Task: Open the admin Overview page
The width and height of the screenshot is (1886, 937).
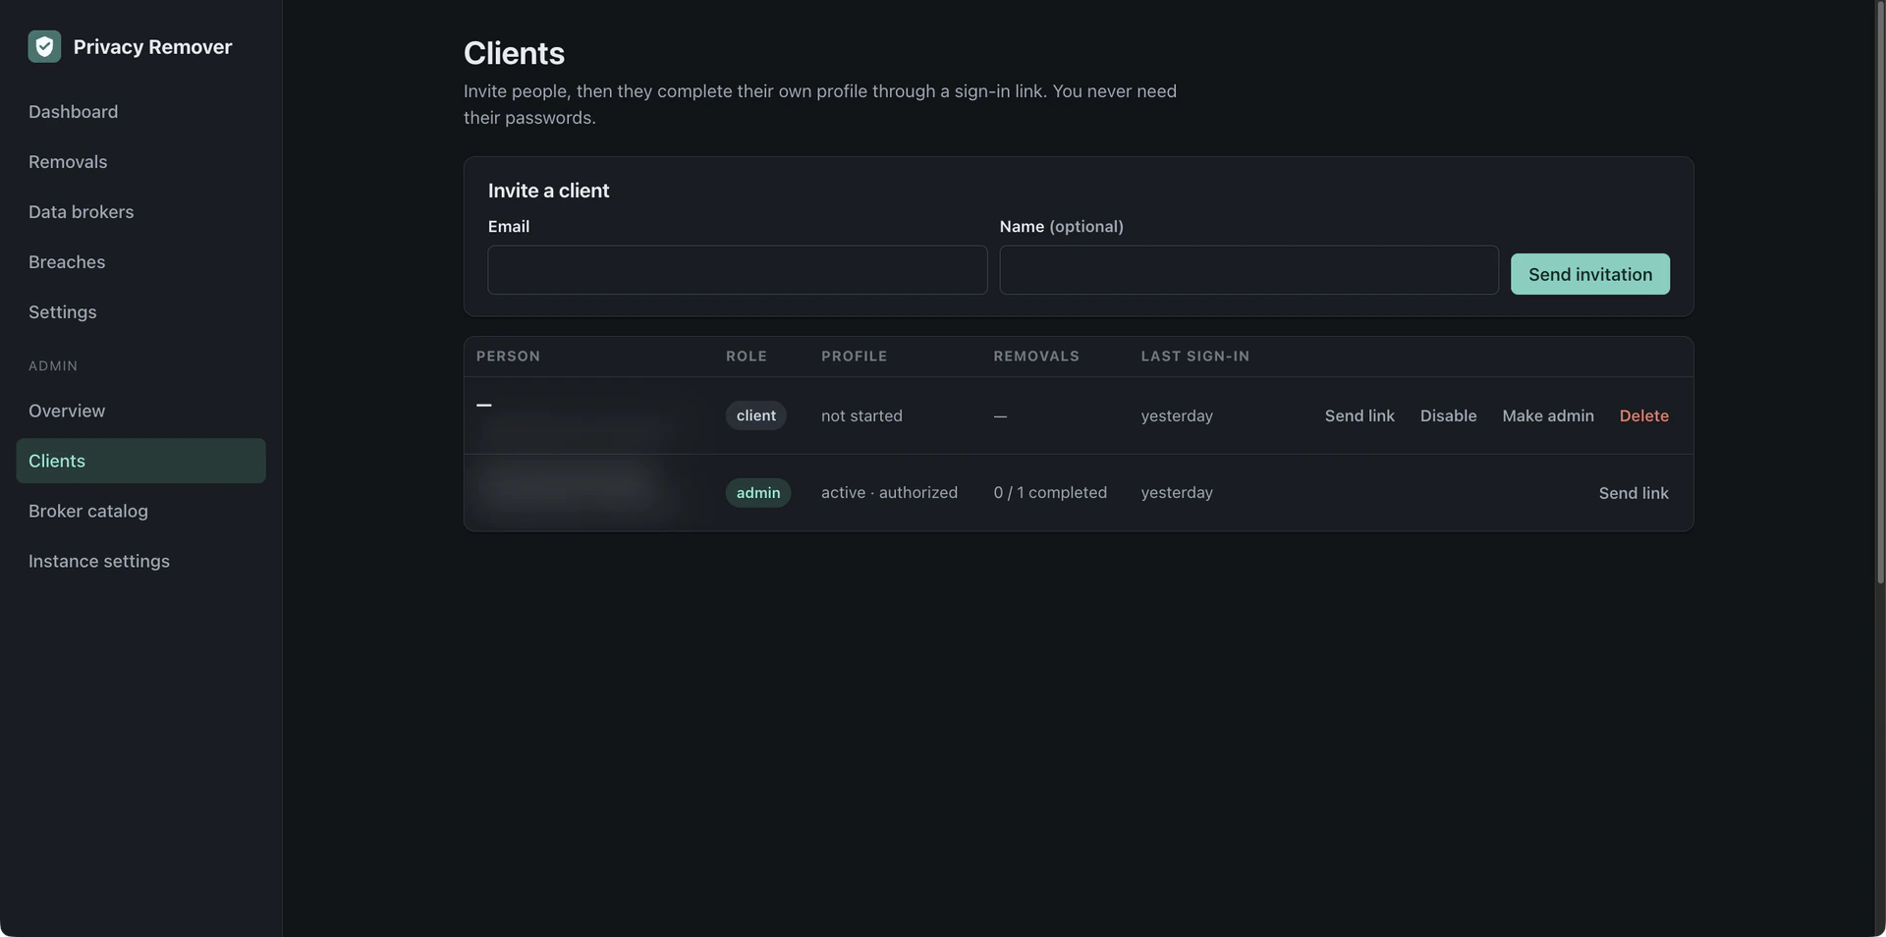Action: tap(67, 411)
